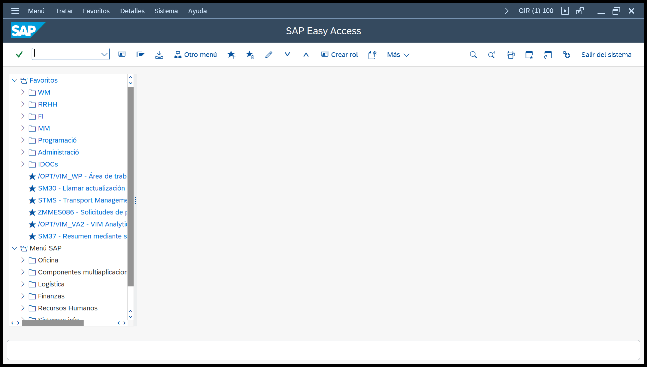Click the download save icon
The height and width of the screenshot is (367, 647).
point(159,54)
